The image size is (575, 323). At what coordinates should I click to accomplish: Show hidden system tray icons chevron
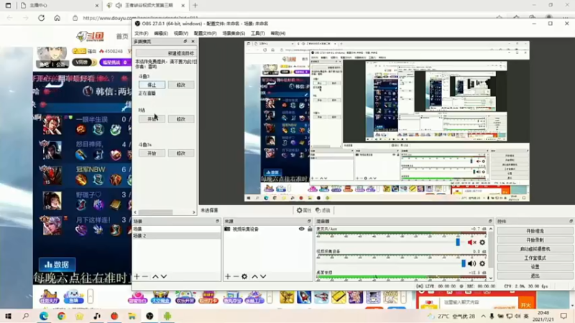tap(483, 316)
